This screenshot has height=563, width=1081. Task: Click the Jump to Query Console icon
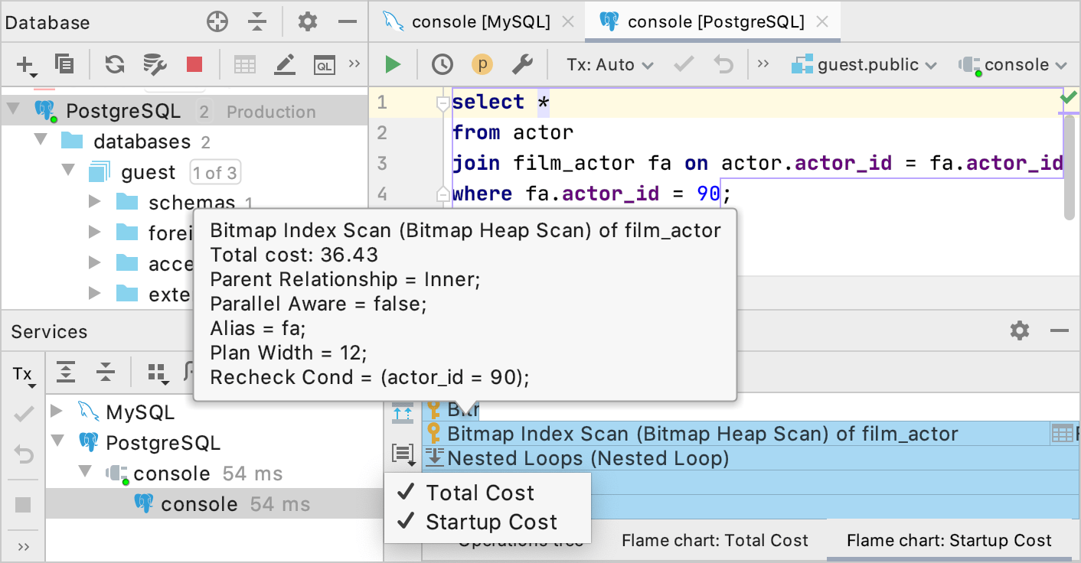click(325, 65)
